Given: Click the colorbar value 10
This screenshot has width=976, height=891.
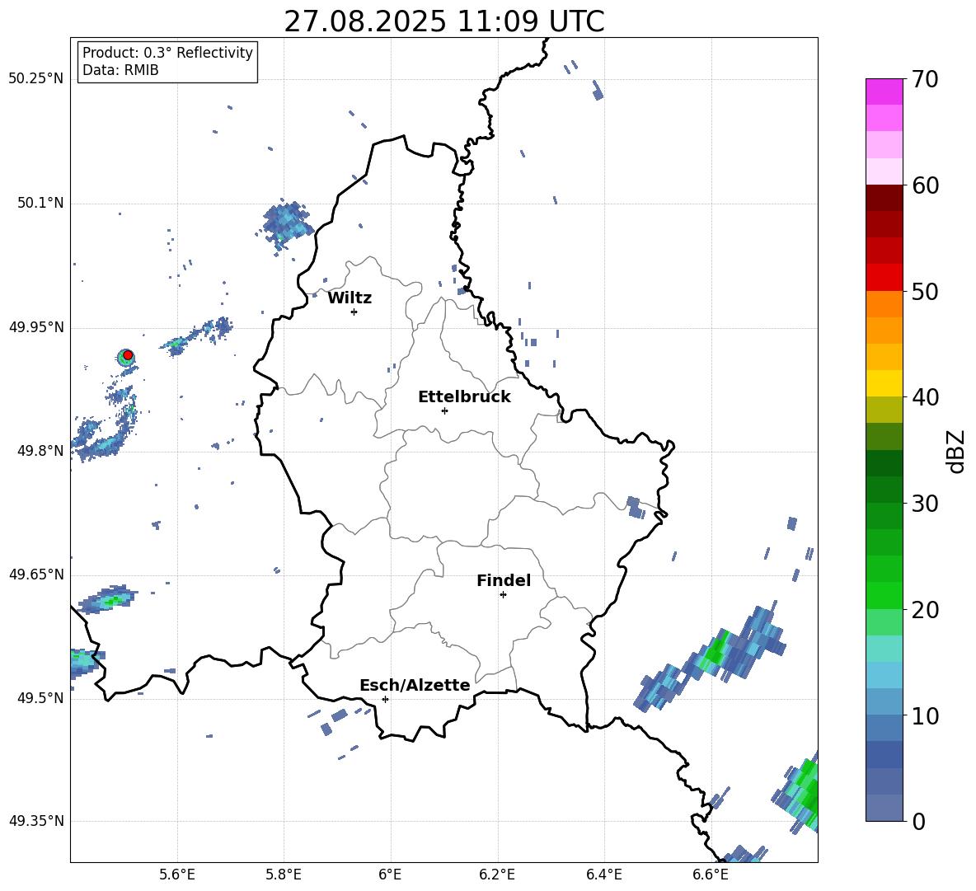Looking at the screenshot, I should click(x=926, y=716).
